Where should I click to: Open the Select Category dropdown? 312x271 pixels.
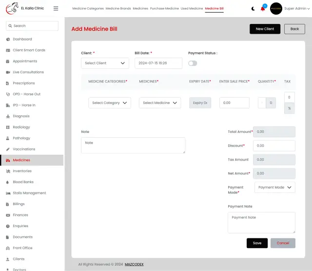tap(109, 103)
